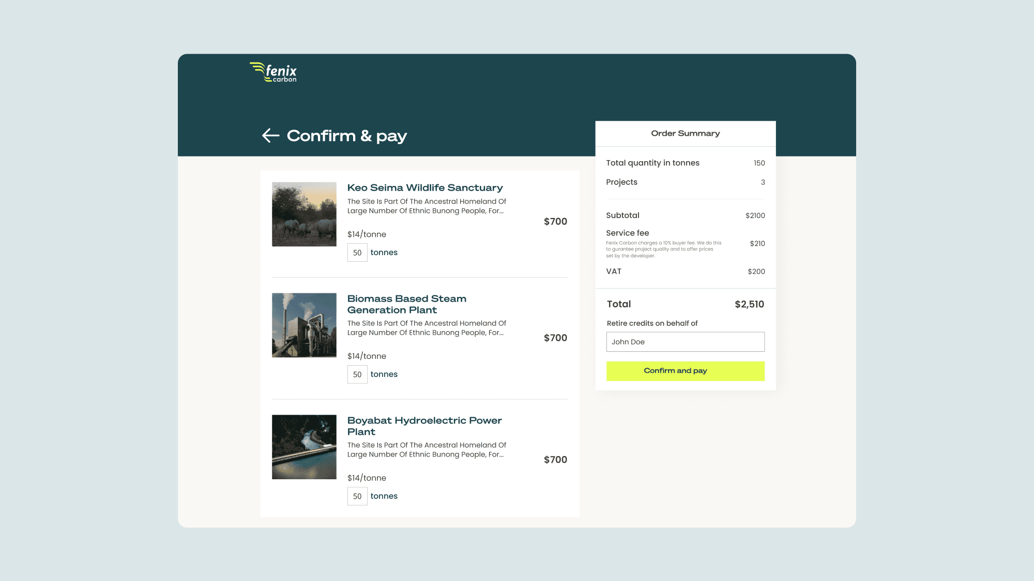
Task: Click the Biomass plant tonnes quantity field
Action: (357, 374)
